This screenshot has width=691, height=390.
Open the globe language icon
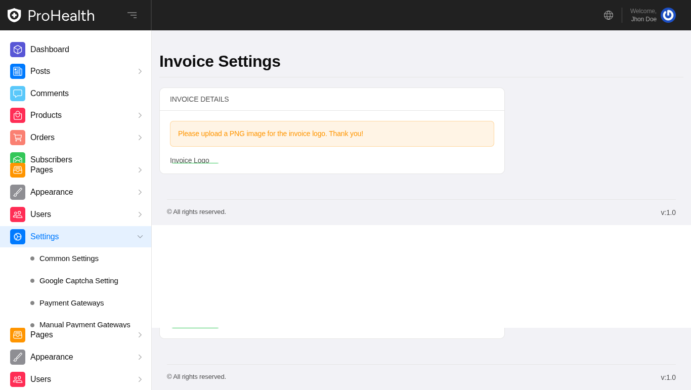[x=609, y=15]
